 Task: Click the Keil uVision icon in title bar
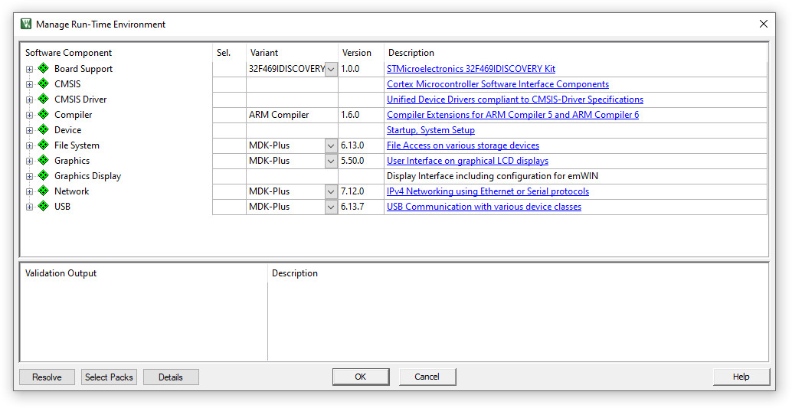pos(26,24)
